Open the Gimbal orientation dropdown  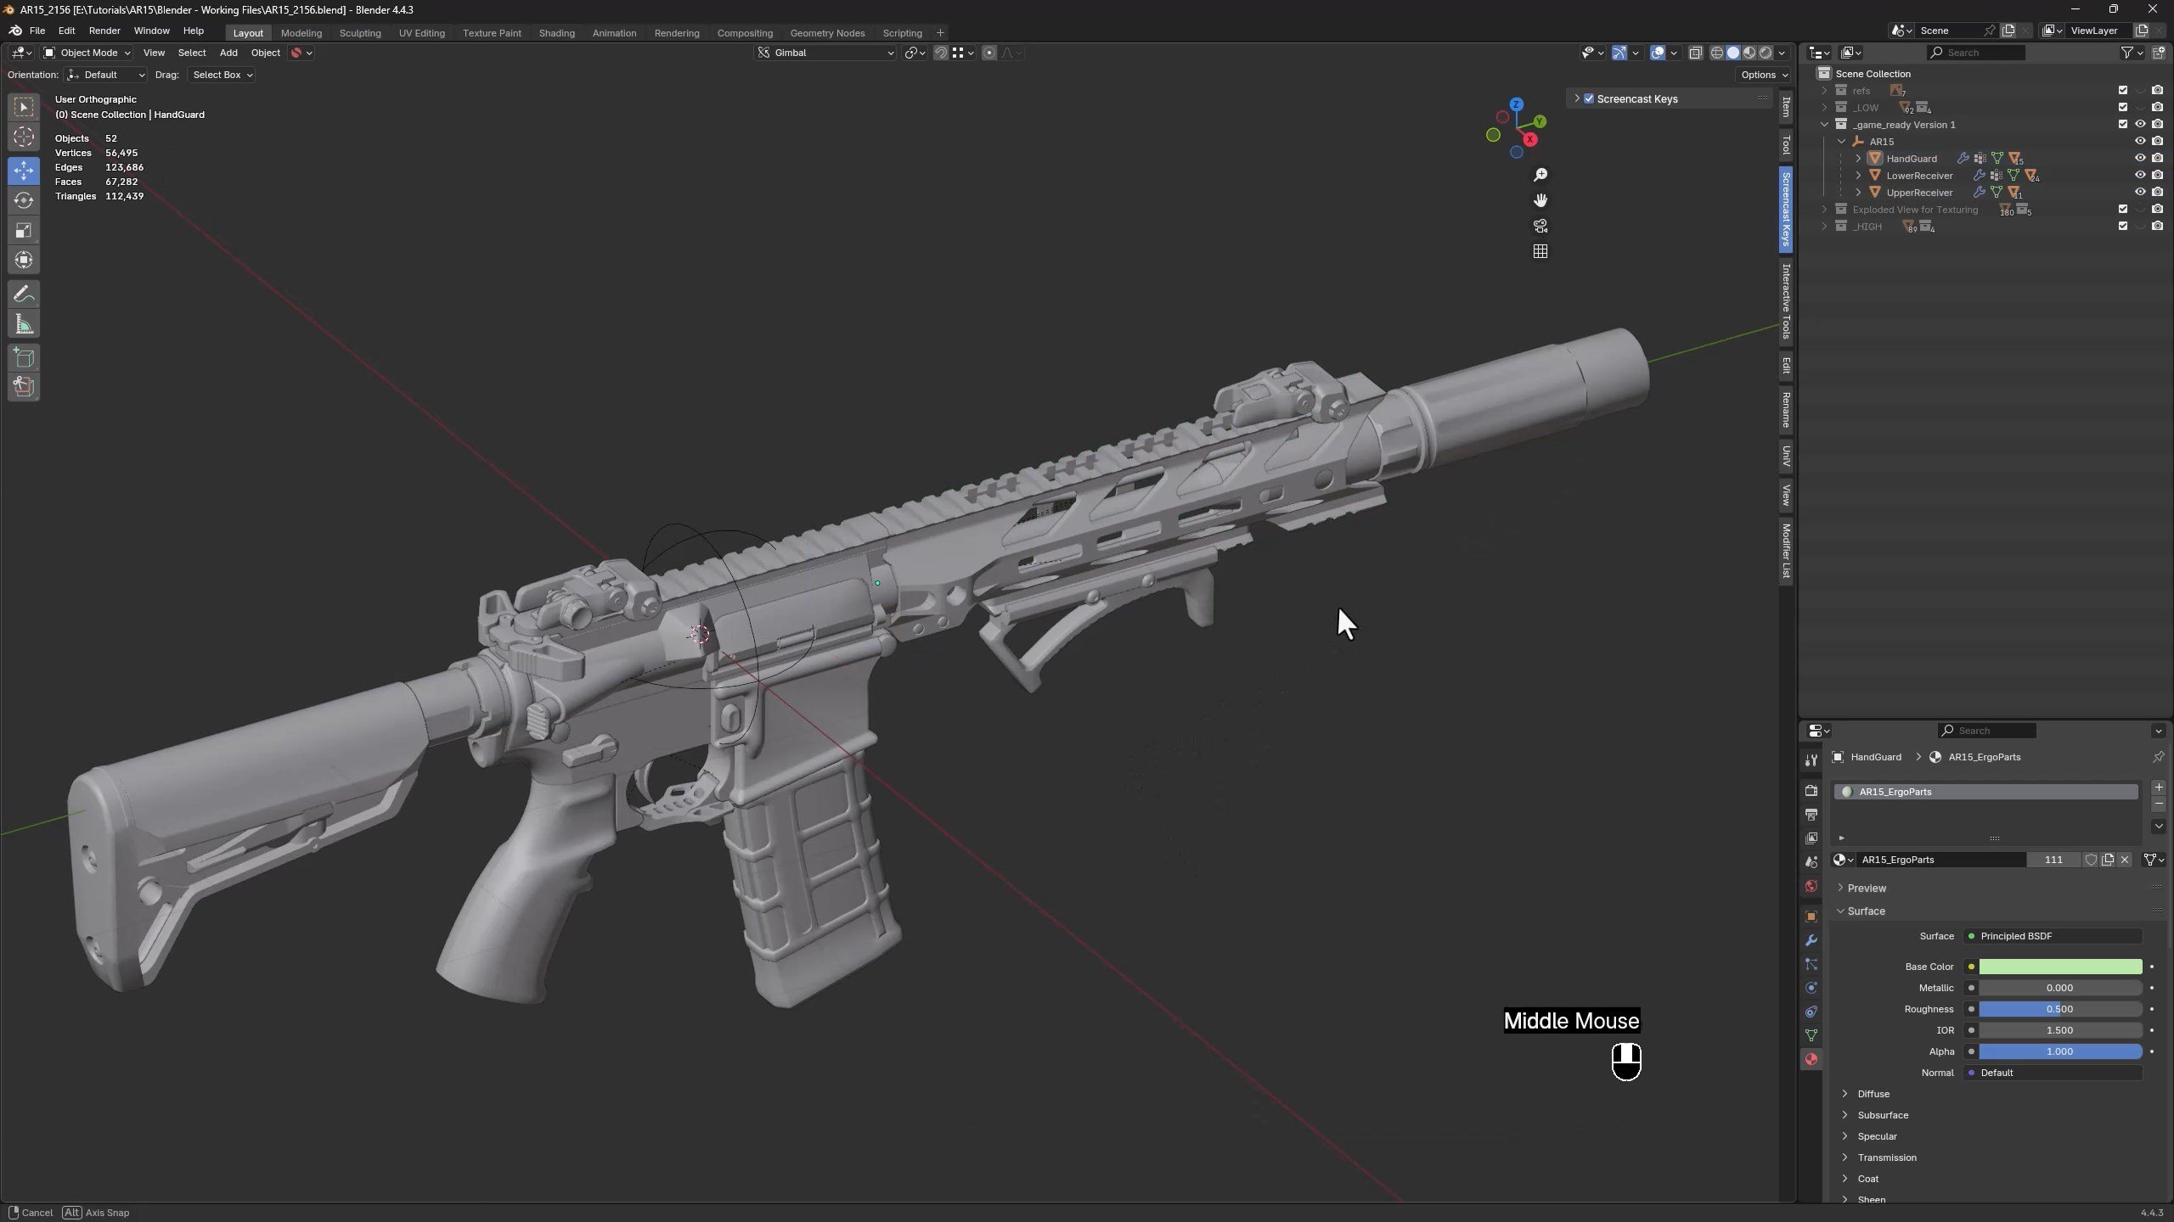825,53
